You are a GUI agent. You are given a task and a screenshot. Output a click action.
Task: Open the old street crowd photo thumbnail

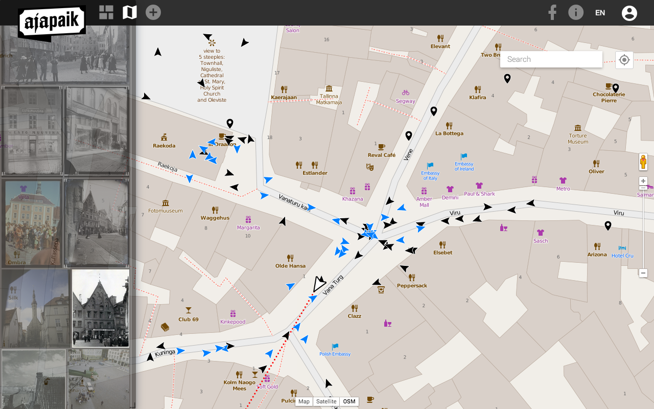coord(65,54)
